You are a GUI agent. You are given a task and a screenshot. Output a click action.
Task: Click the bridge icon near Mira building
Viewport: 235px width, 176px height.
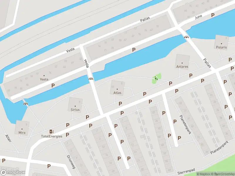26,104
